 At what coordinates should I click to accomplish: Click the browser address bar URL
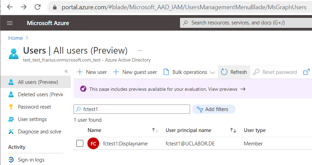[184, 7]
